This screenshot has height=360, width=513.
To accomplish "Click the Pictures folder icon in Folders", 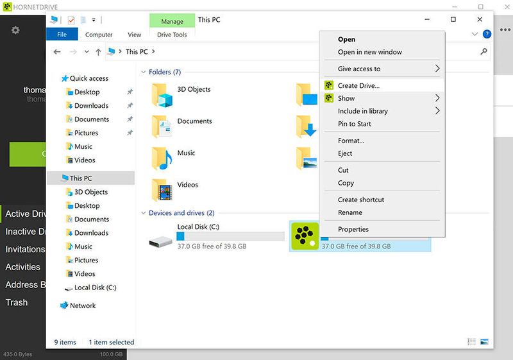I will coord(307,159).
